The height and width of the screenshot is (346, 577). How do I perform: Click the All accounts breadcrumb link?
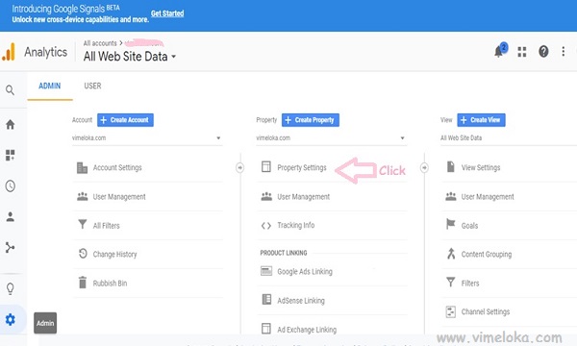[x=100, y=43]
